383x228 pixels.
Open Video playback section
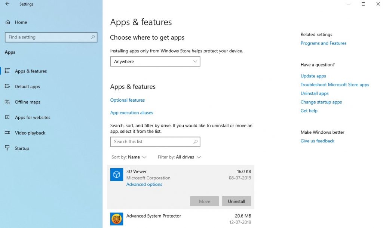coord(30,133)
